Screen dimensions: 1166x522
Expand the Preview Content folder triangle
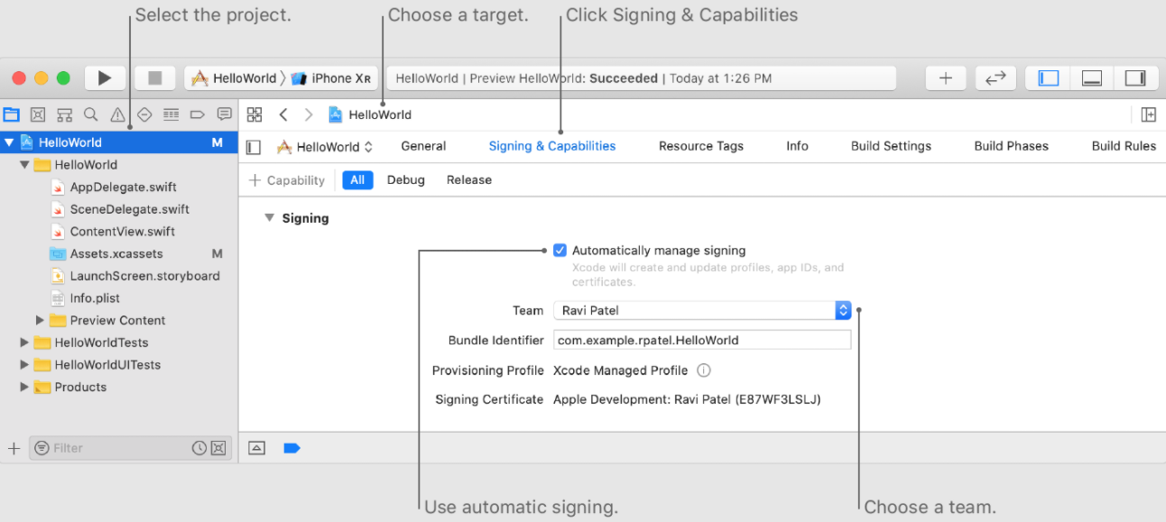point(40,320)
